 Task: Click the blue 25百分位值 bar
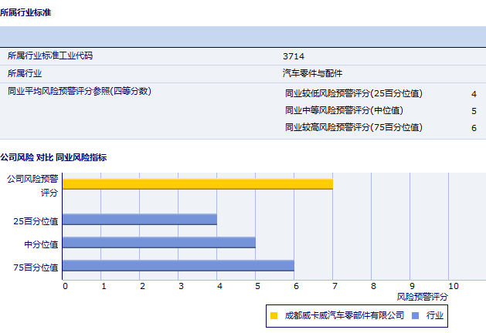click(x=139, y=220)
